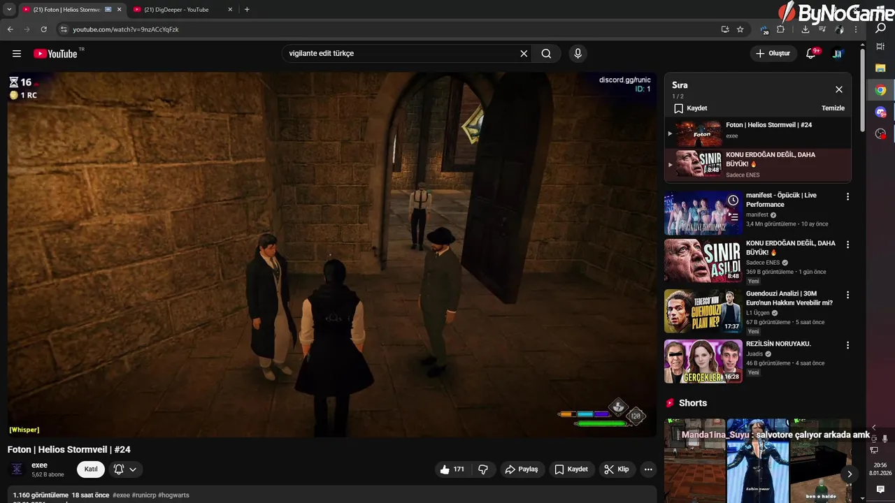Open more actions ellipsis under video
Image resolution: width=895 pixels, height=503 pixels.
pos(648,469)
